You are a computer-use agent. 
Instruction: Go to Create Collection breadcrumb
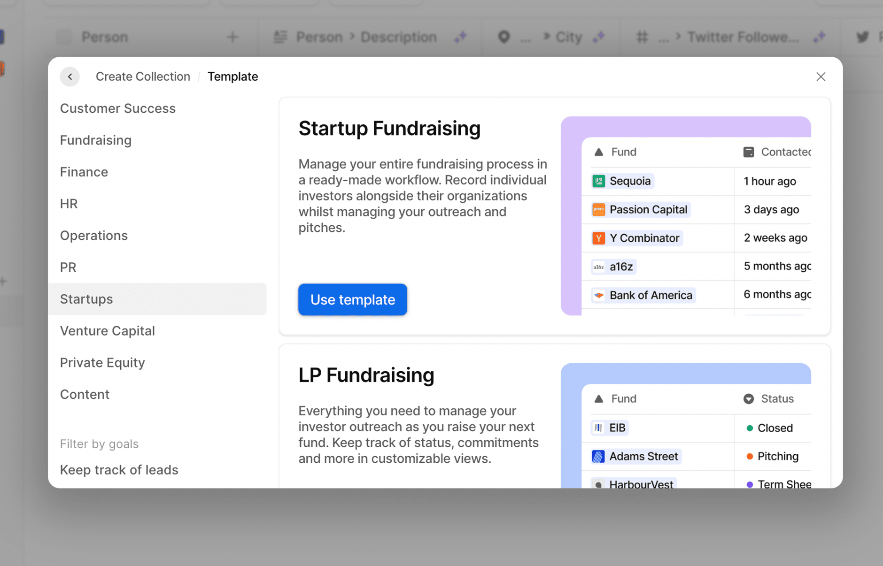point(143,76)
